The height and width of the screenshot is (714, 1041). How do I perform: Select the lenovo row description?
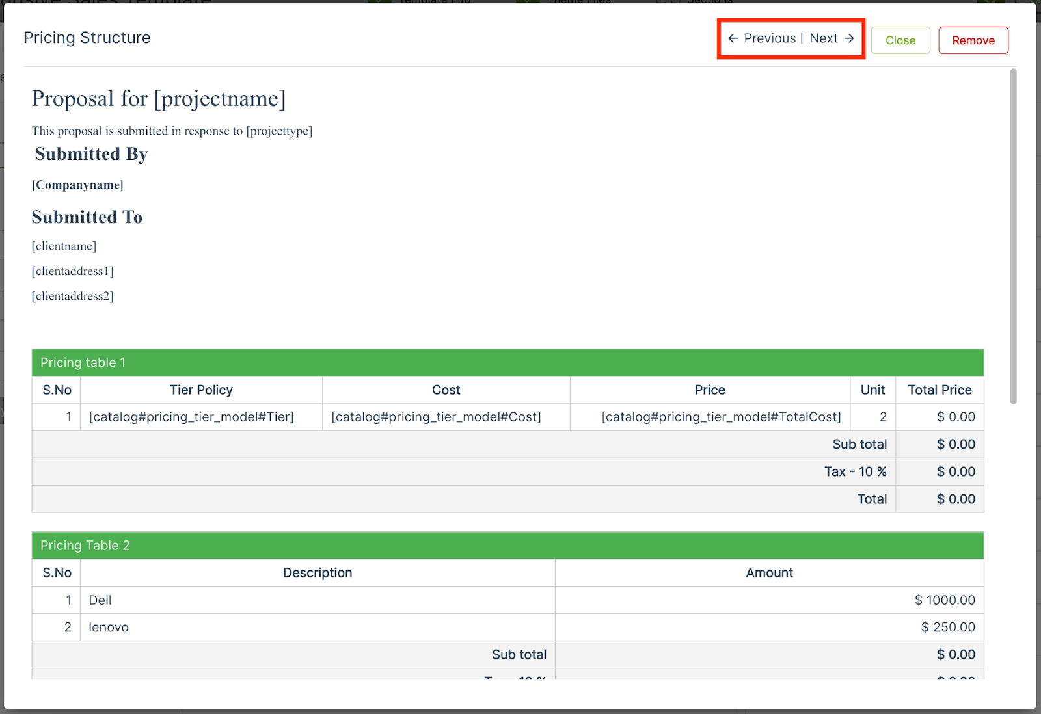coord(318,627)
